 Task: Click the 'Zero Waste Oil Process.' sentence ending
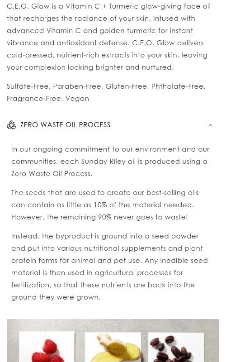[52, 174]
